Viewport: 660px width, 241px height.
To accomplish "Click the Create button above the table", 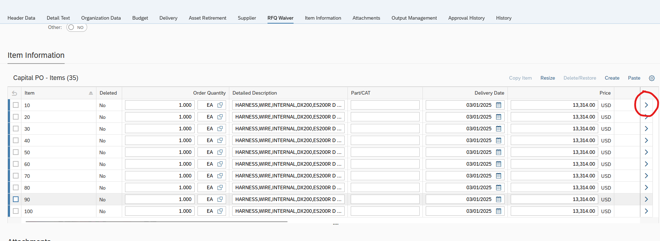I will (612, 78).
